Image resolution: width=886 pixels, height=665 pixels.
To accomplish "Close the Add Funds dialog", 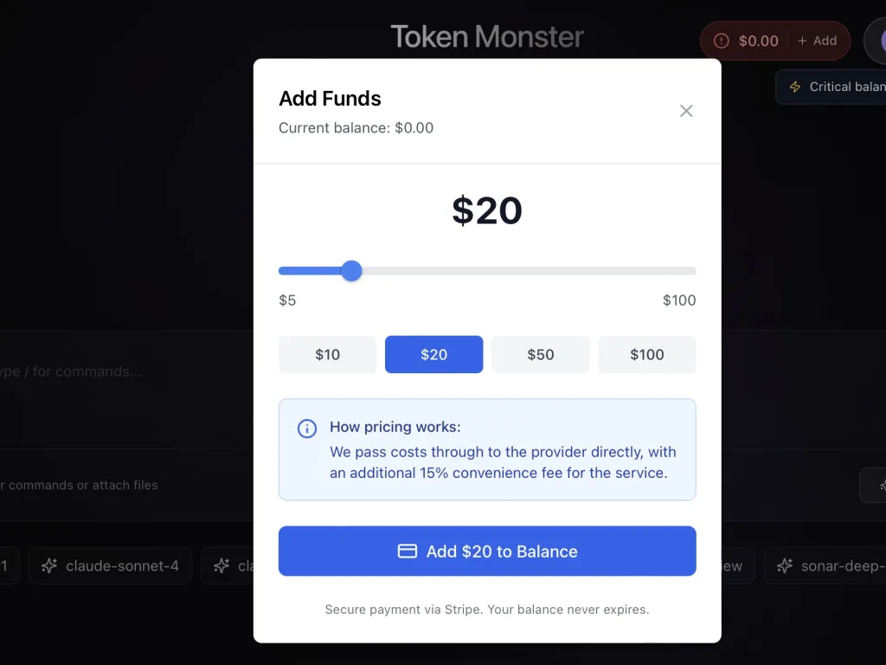I will click(x=686, y=111).
